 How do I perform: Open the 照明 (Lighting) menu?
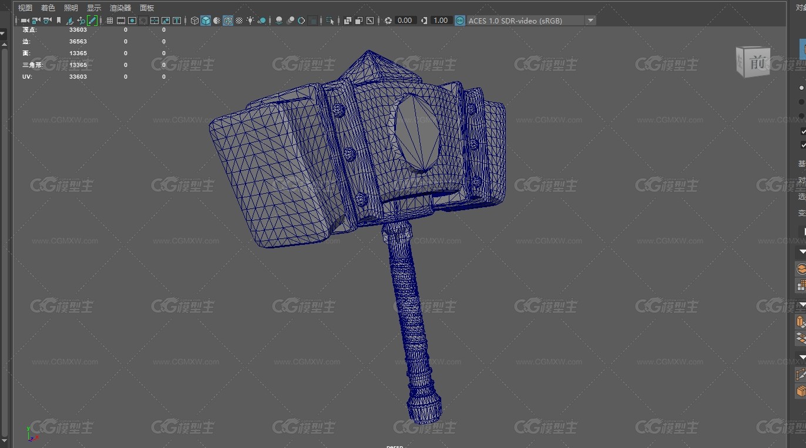pos(71,8)
